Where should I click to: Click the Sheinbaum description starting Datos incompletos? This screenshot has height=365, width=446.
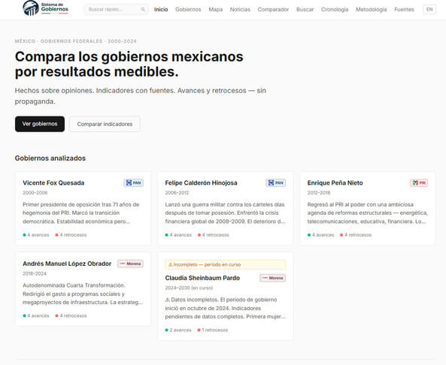click(x=226, y=308)
